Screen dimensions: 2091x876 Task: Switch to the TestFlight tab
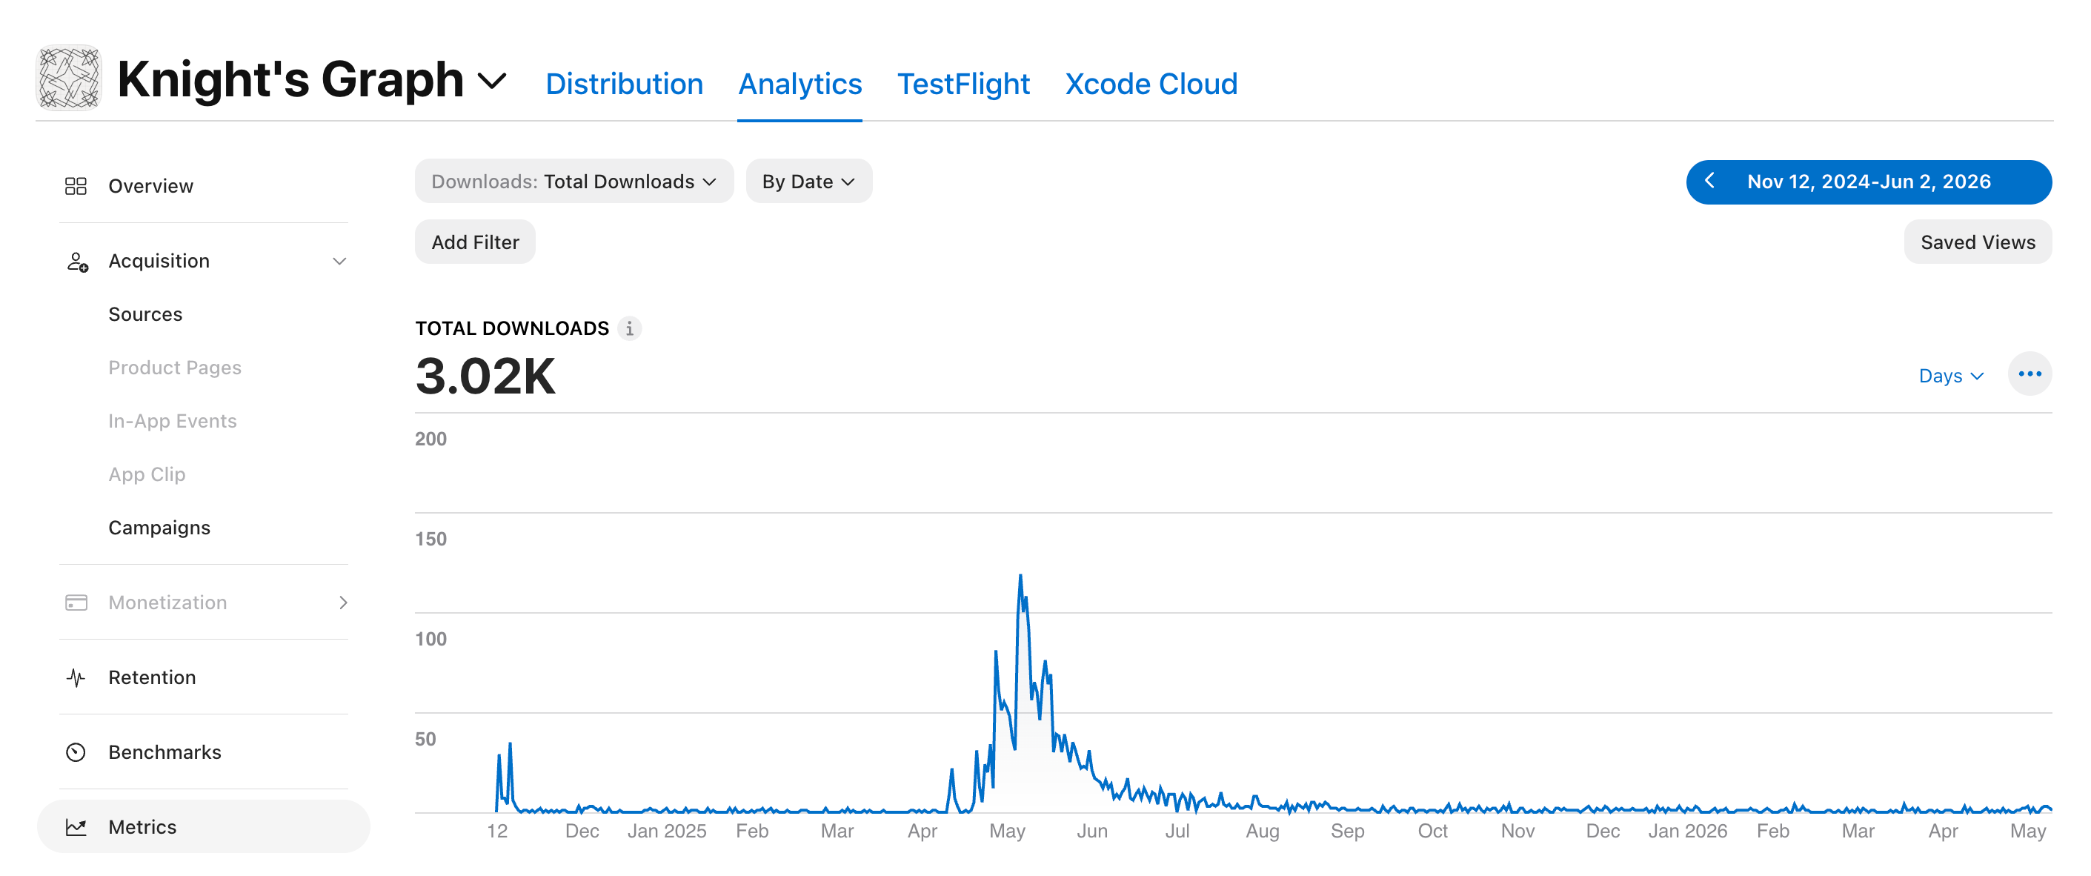pos(963,84)
